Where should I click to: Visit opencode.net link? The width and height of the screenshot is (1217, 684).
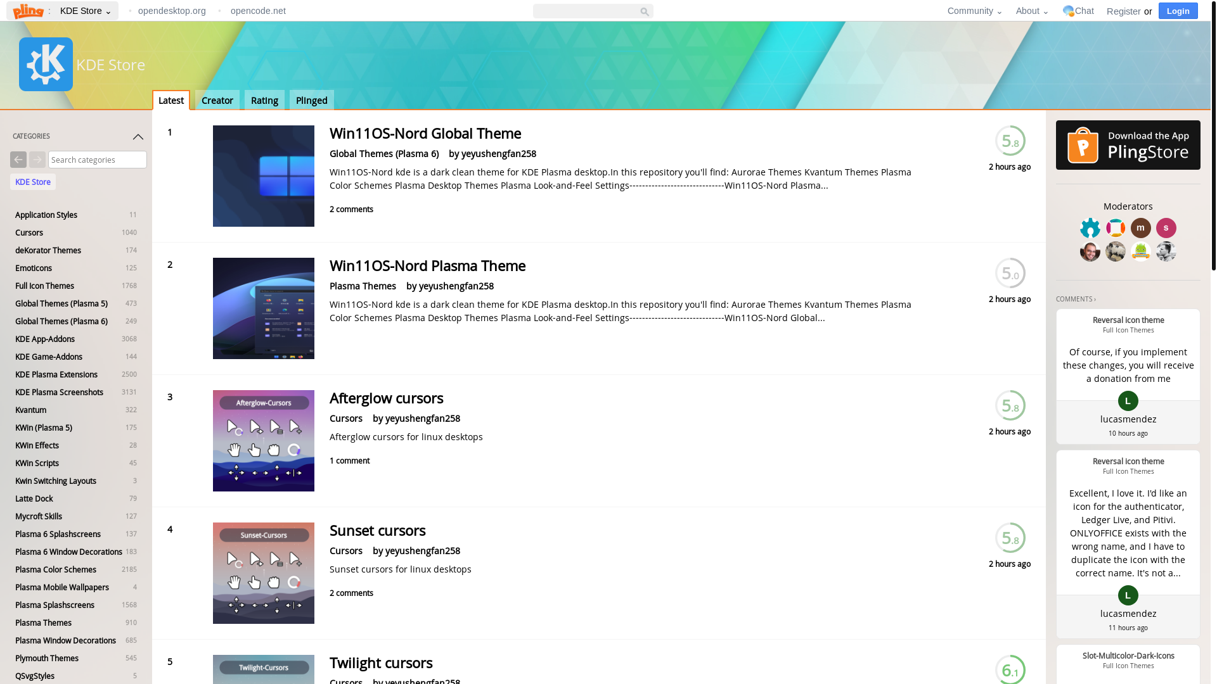tap(258, 11)
